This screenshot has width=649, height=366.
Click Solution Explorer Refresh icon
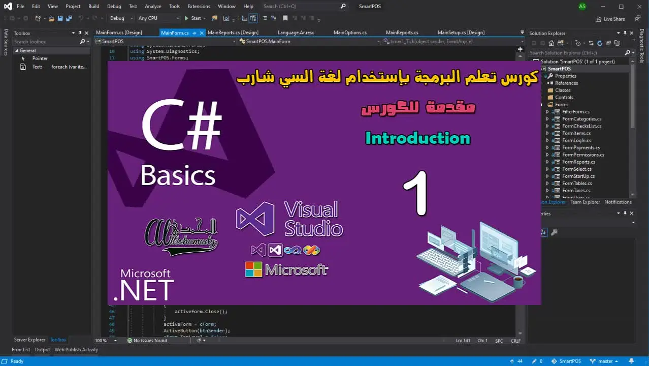coord(600,43)
